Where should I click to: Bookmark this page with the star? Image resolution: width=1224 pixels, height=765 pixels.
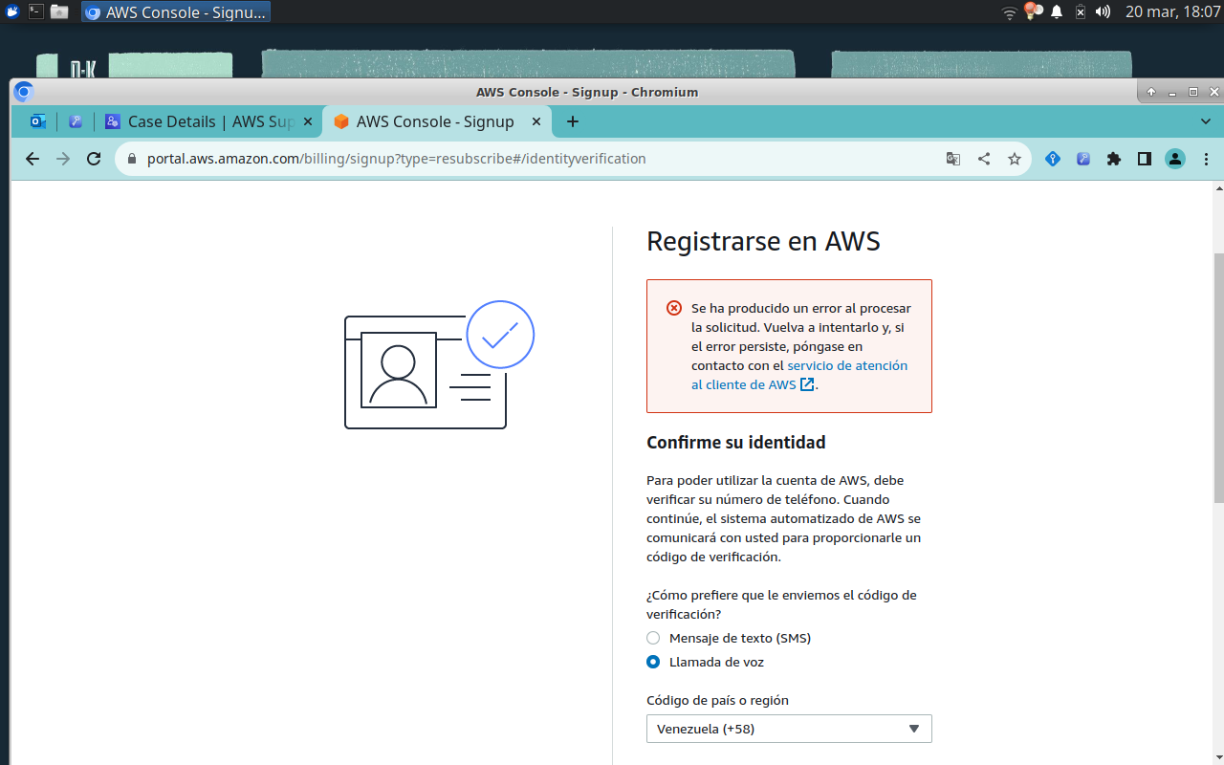coord(1015,159)
